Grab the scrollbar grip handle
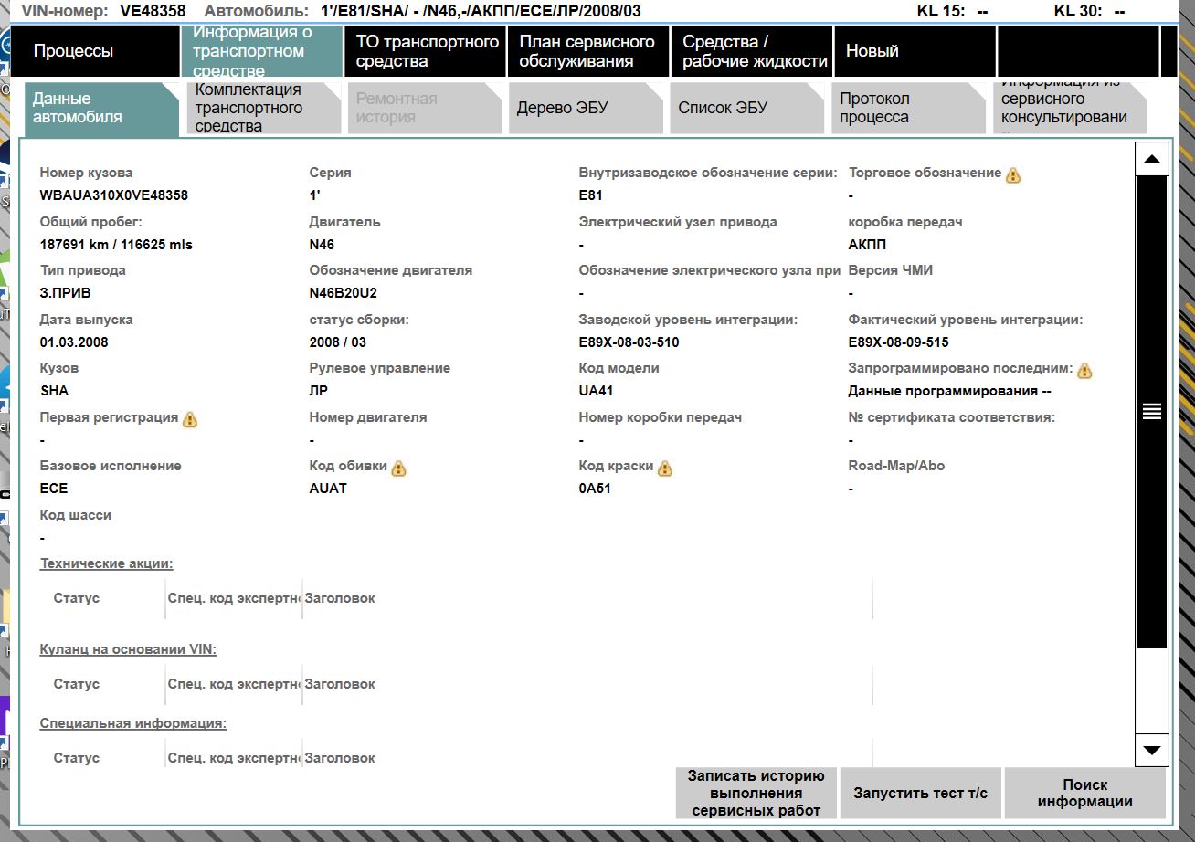The width and height of the screenshot is (1195, 842). (x=1151, y=411)
